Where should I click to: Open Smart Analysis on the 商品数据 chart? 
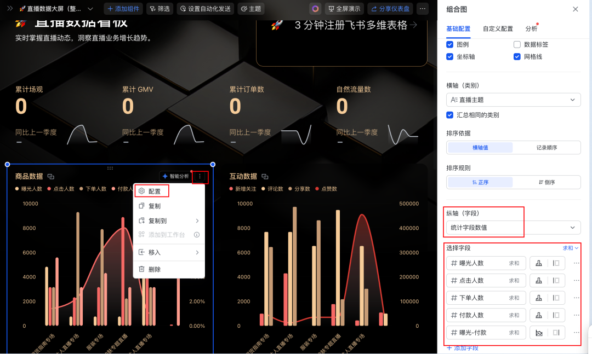pos(175,177)
